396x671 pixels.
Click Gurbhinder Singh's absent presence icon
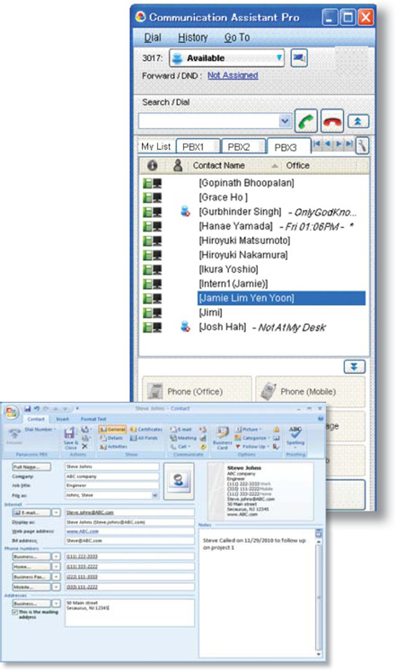[x=185, y=212]
